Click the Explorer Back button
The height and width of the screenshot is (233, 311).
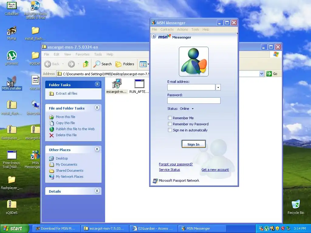click(52, 64)
